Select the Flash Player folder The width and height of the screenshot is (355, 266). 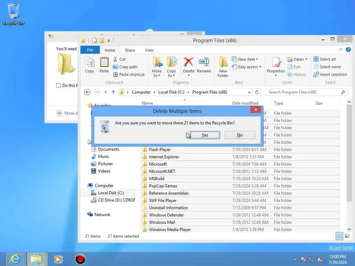coord(240,150)
